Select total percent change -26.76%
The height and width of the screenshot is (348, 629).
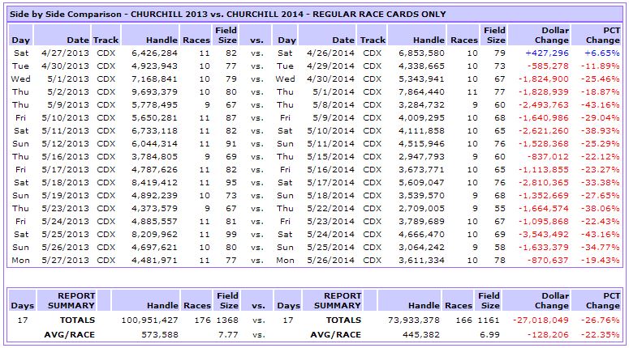tap(600, 320)
